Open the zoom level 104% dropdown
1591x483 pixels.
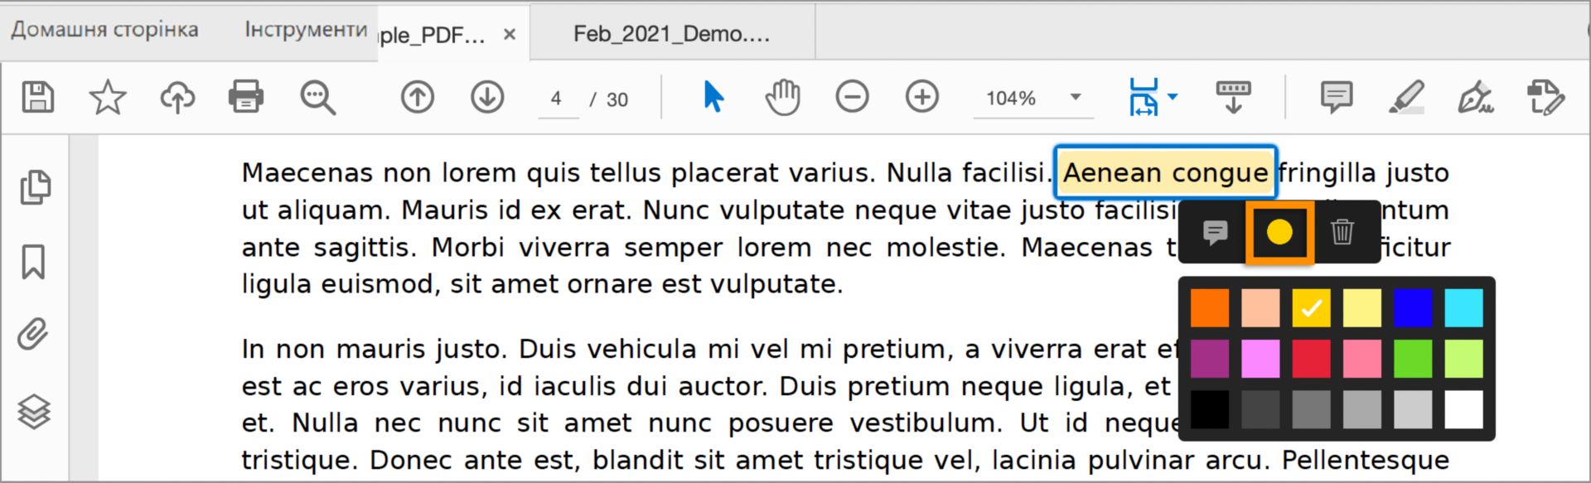tap(1076, 97)
